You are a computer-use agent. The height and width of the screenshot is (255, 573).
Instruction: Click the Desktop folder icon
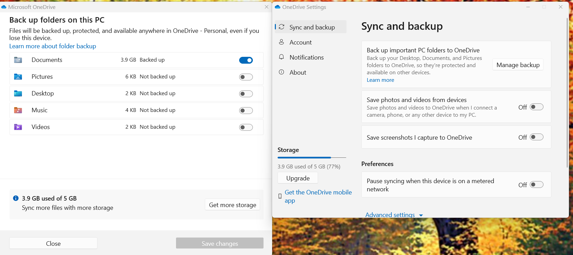click(x=18, y=93)
